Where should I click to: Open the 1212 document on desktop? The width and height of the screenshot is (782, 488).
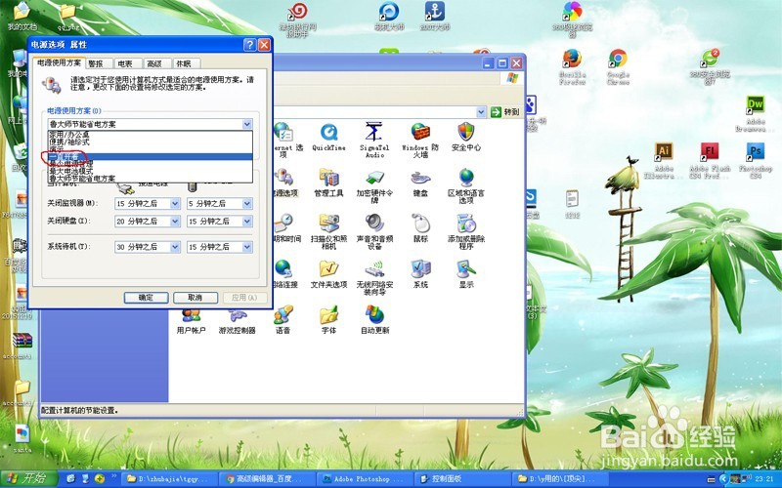(x=572, y=204)
